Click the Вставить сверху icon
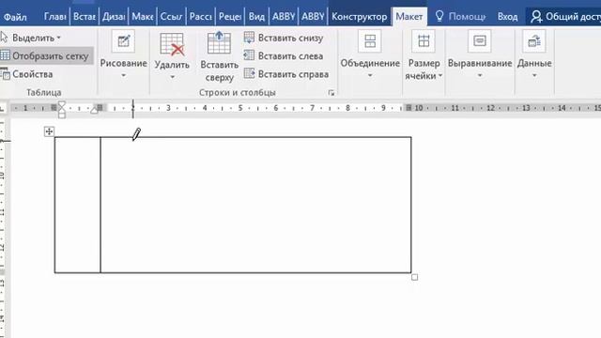Viewport: 601px width, 338px height. click(219, 43)
